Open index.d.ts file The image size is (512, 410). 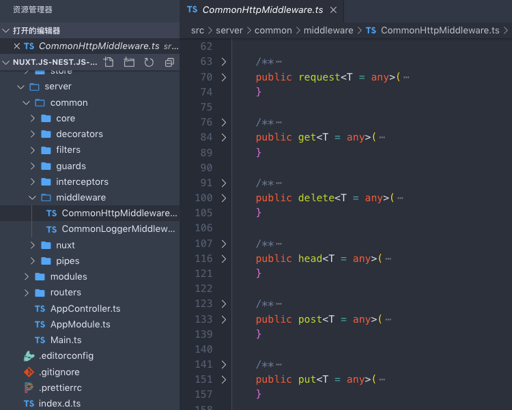90,403
